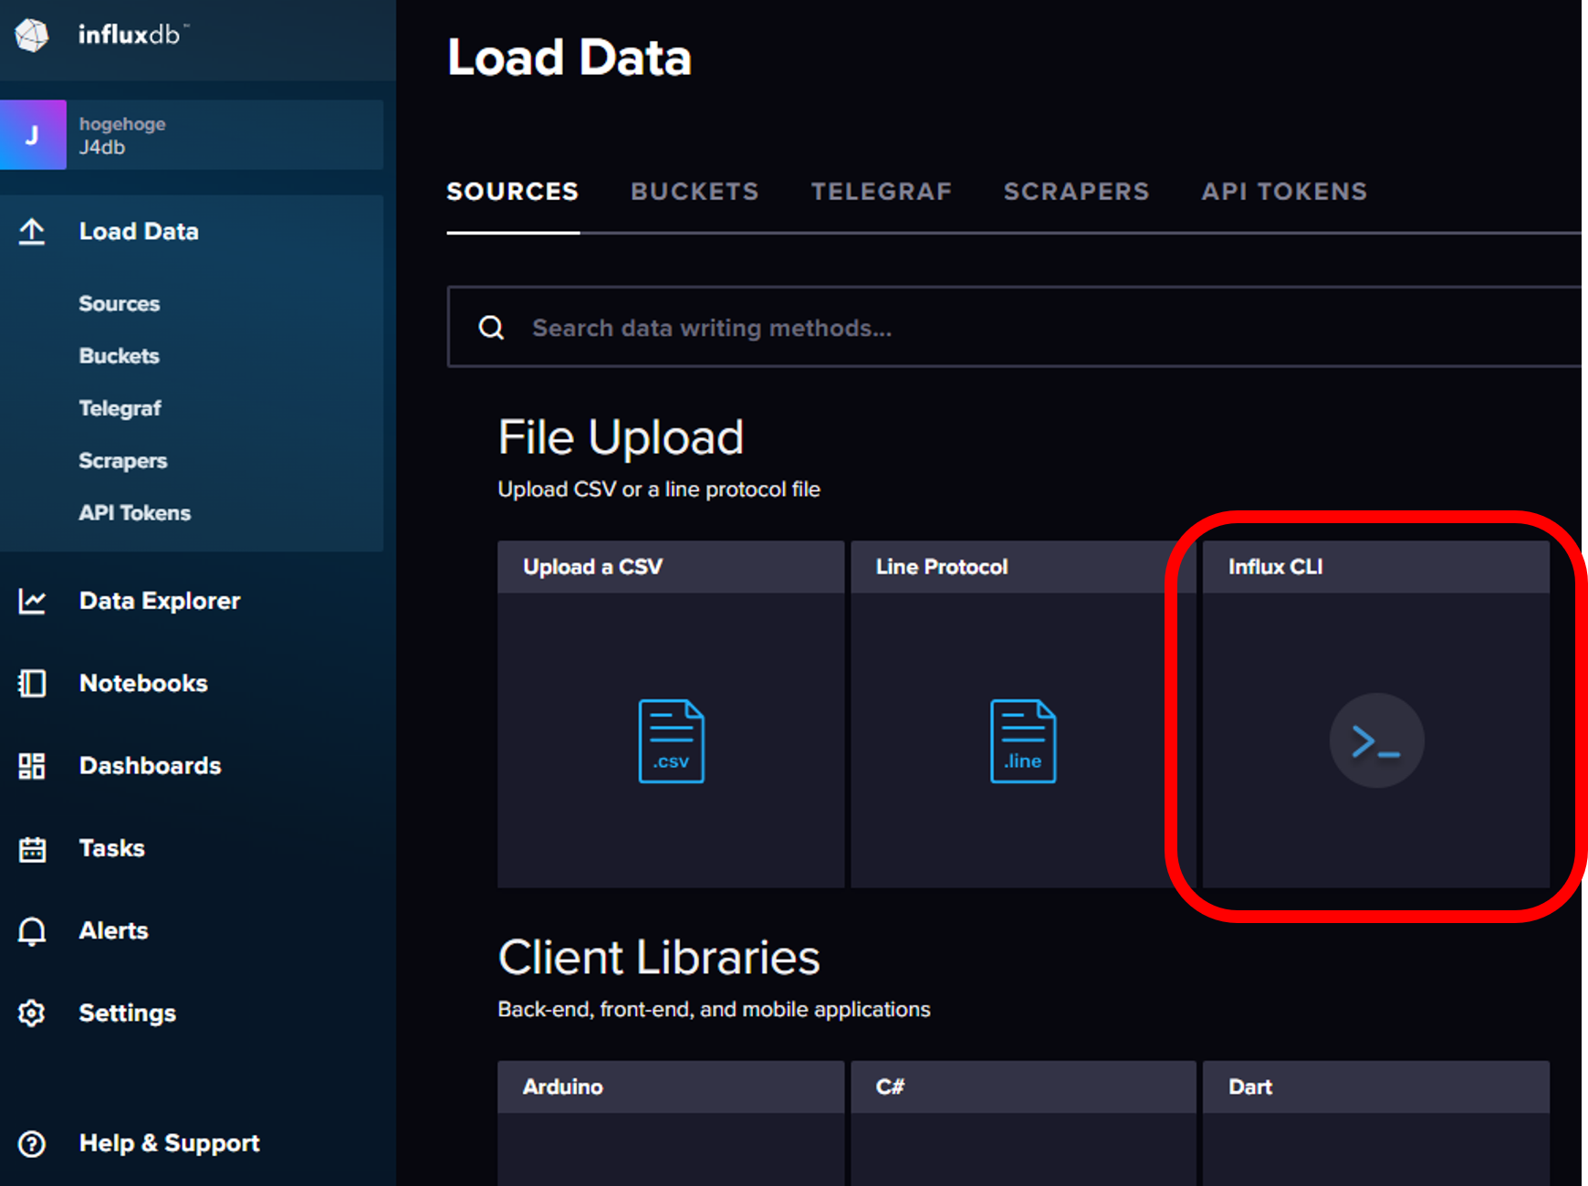
Task: Open Settings via the gear icon
Action: pos(32,1013)
